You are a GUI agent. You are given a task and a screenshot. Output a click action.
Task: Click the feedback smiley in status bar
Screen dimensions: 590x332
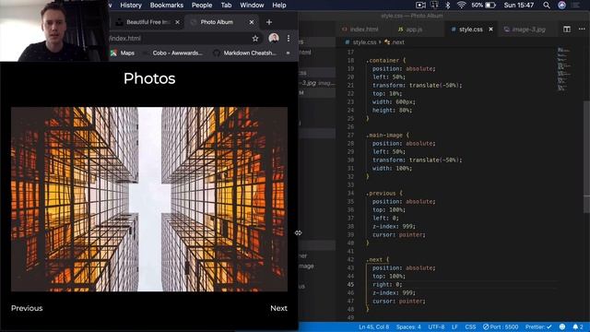[562, 326]
